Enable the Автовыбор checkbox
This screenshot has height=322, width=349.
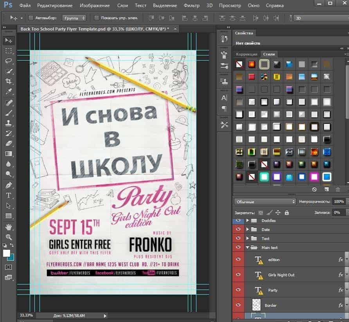[31, 18]
